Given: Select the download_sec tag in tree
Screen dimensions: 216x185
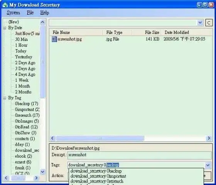Looking at the screenshot, I should click(x=27, y=150).
